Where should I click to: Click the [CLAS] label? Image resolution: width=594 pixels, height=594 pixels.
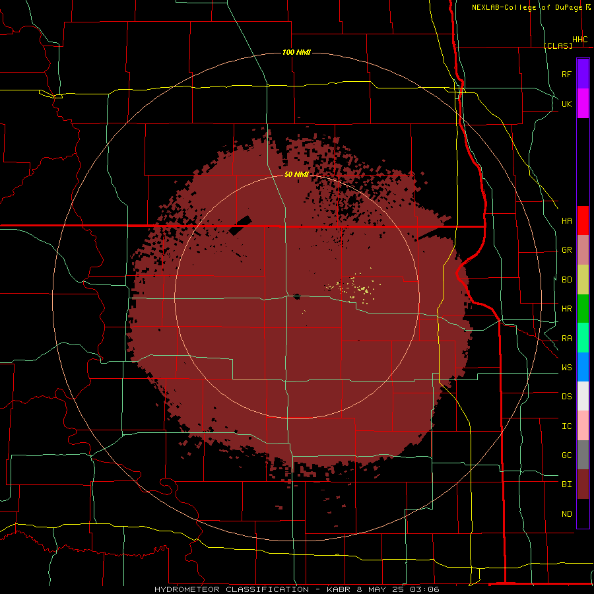click(558, 46)
